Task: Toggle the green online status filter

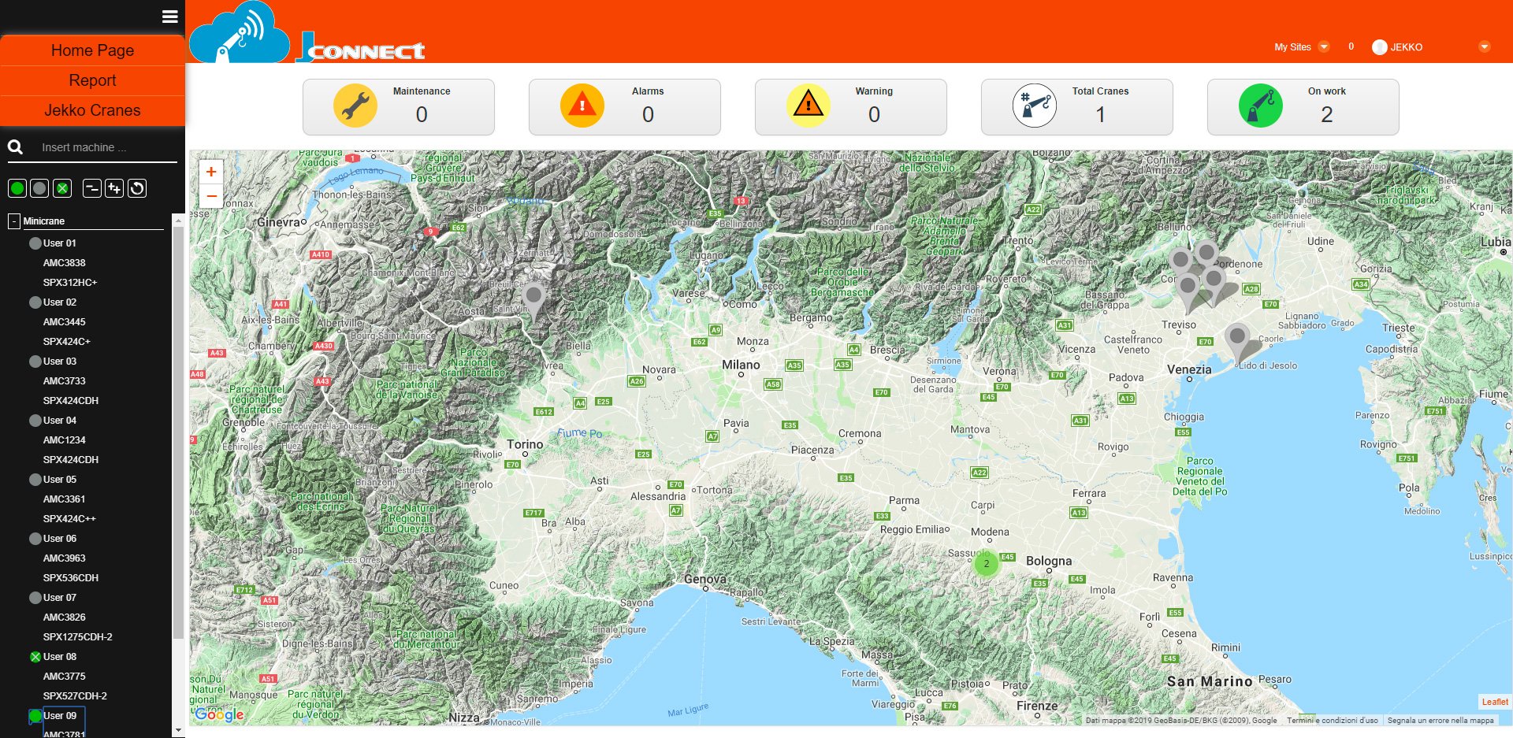Action: point(17,188)
